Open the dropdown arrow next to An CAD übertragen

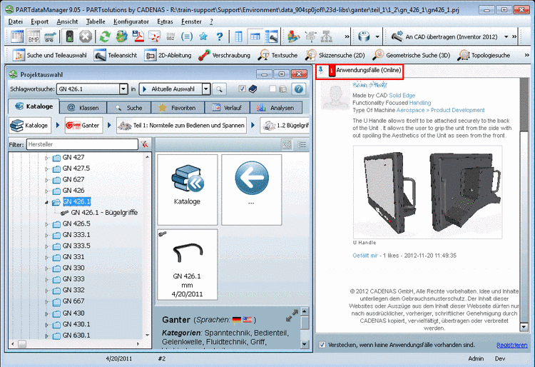(506, 36)
